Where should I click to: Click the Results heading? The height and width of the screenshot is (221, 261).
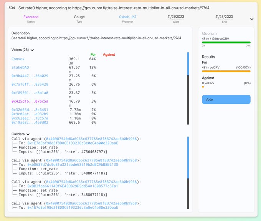coord(208,57)
